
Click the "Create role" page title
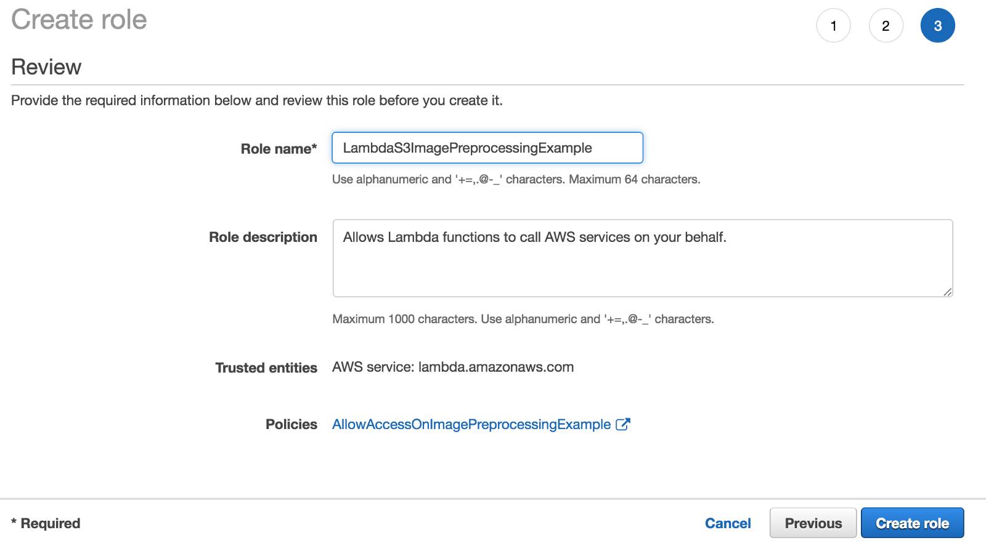pos(79,20)
